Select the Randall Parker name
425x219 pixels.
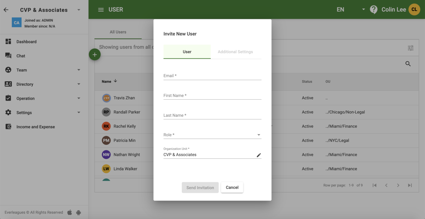tap(127, 112)
